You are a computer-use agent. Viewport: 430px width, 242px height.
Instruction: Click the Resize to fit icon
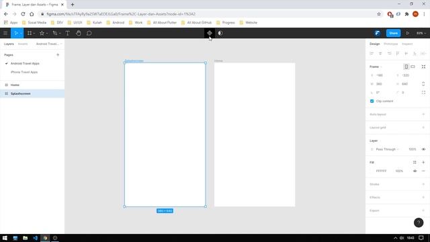pyautogui.click(x=423, y=67)
